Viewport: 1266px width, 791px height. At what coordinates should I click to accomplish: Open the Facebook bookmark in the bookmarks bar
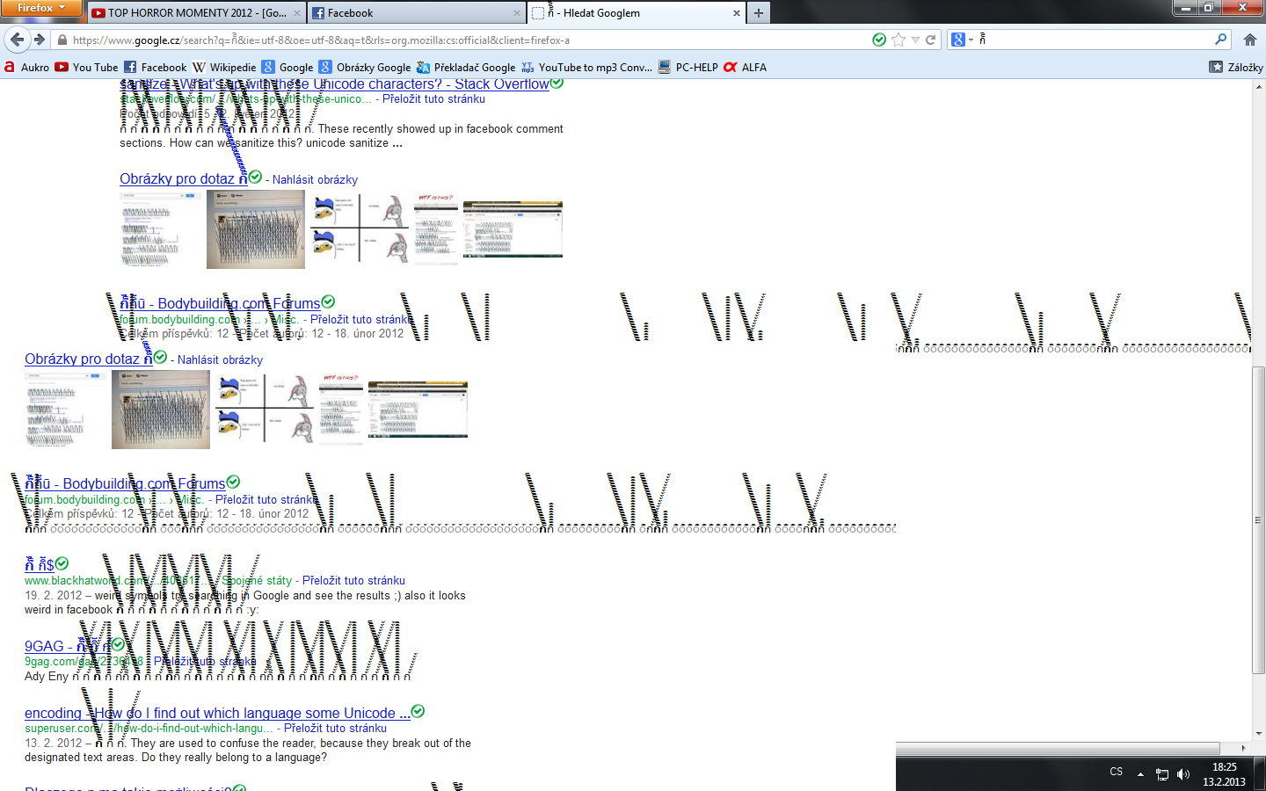click(155, 67)
